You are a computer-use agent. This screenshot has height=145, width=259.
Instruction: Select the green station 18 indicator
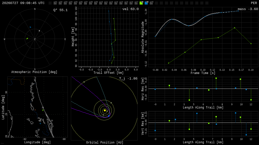pyautogui.click(x=141, y=3)
